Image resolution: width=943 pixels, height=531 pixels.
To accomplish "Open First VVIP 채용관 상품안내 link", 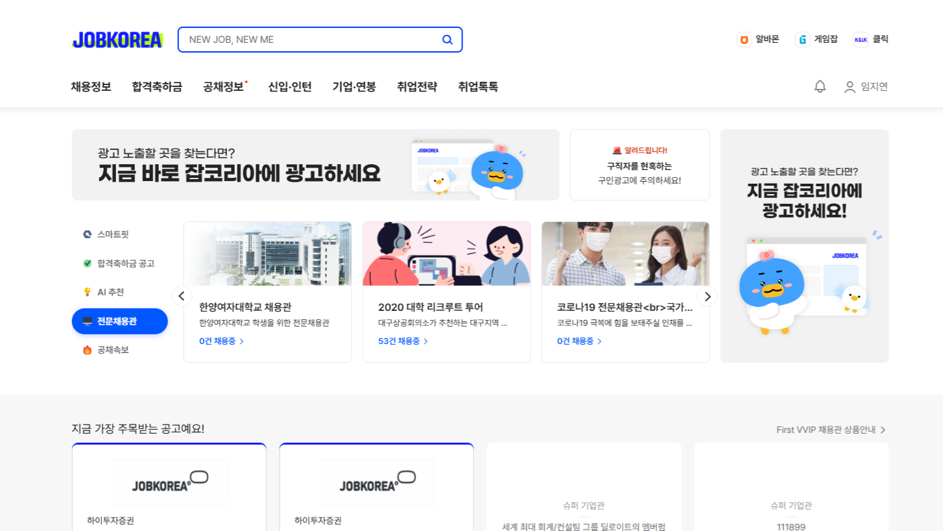I will coord(831,430).
